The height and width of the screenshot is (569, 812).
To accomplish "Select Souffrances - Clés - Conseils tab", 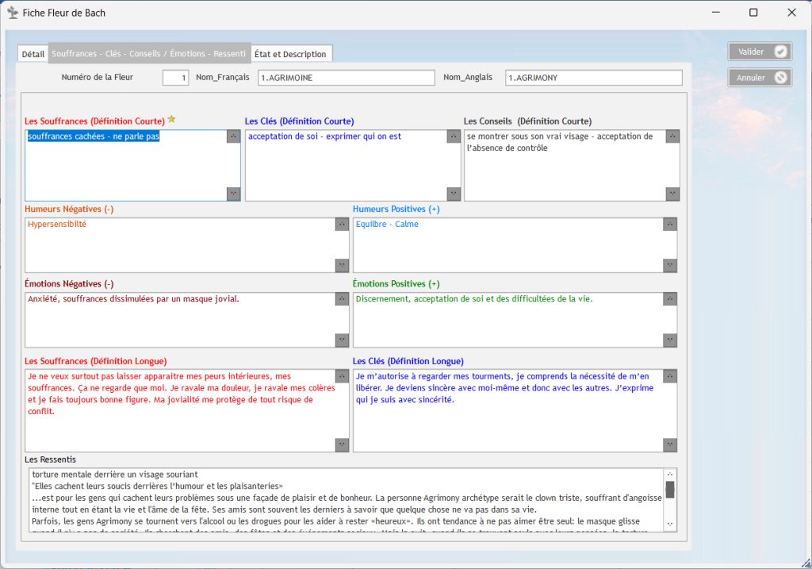I will 149,54.
